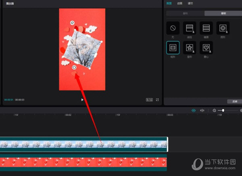The width and height of the screenshot is (242, 176).
Task: Click the timeline zoom slider handle
Action: 223,110
